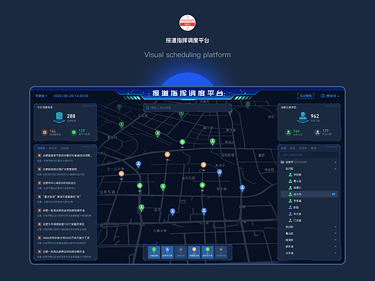This screenshot has height=281, width=375.
Task: Expand the 瑶海区 district chevron
Action: coord(335,240)
